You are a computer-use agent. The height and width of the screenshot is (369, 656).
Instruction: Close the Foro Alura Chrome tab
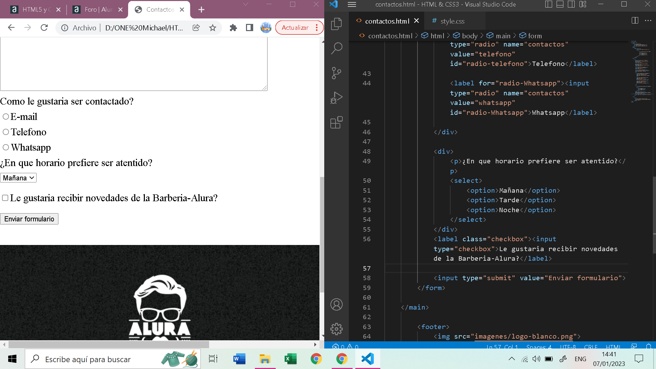(120, 10)
